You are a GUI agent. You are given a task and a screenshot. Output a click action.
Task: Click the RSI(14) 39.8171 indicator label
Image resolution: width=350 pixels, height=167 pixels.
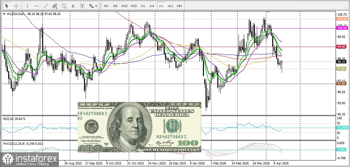pyautogui.click(x=14, y=119)
